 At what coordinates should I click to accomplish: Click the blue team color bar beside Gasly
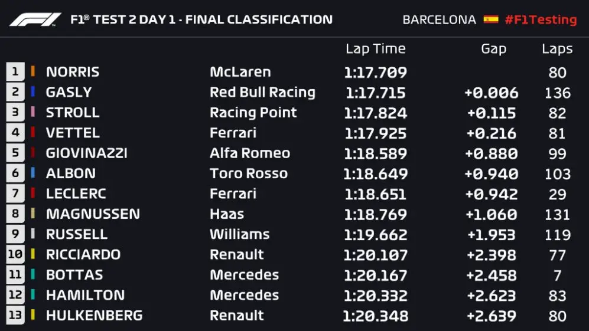(x=33, y=92)
